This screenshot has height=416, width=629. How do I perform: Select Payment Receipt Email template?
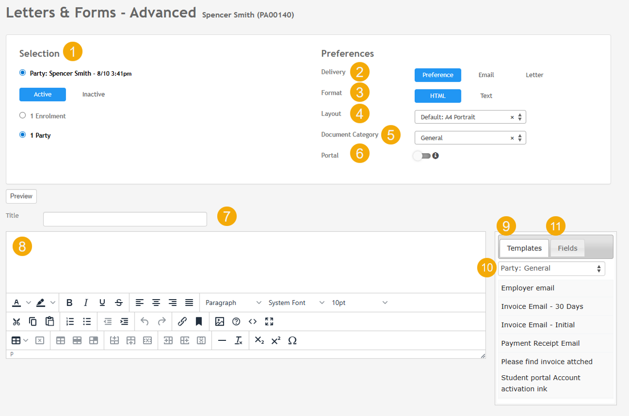tap(555, 343)
